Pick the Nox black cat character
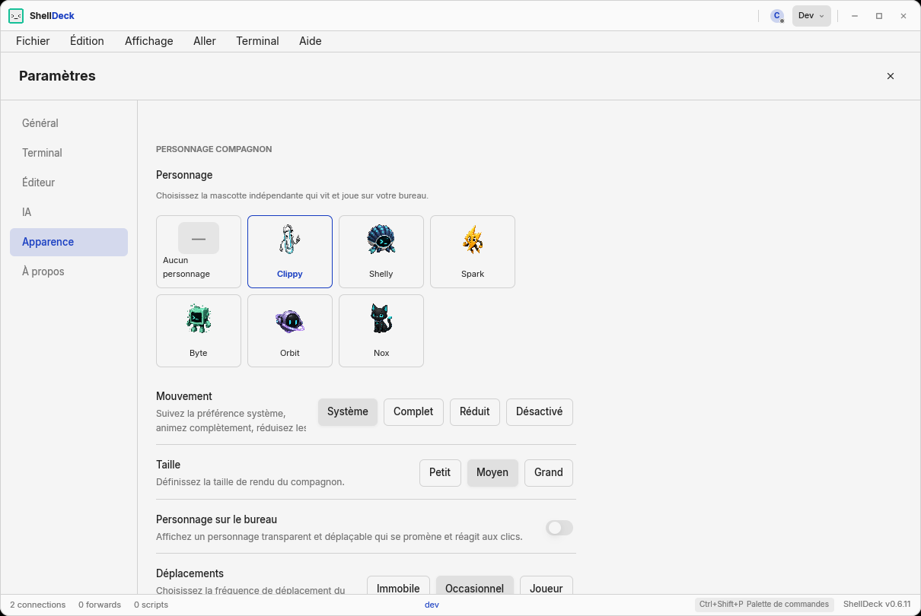Image resolution: width=921 pixels, height=616 pixels. point(381,331)
